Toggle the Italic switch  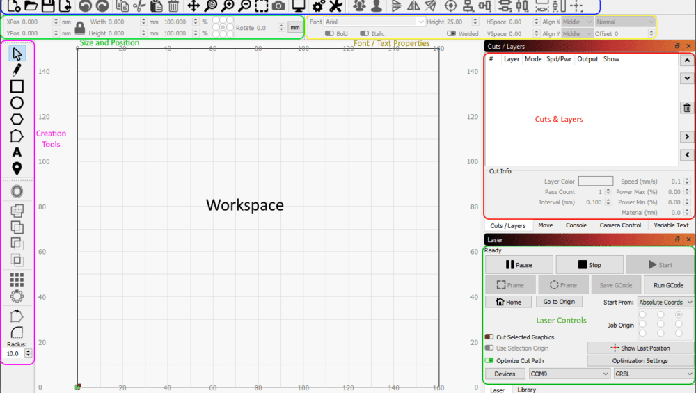tap(365, 33)
